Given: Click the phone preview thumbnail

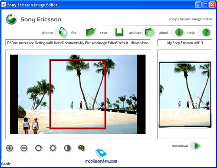Looking at the screenshot, I should coord(185,94).
